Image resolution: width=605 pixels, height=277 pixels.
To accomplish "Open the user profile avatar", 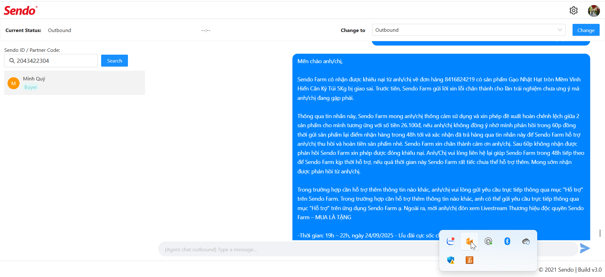I will (594, 11).
